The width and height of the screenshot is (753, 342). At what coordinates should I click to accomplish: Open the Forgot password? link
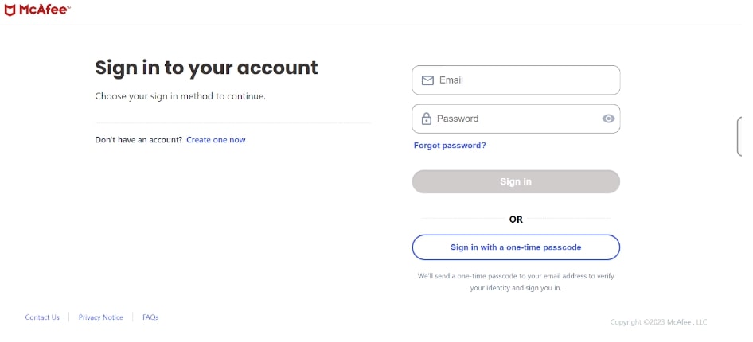click(x=450, y=146)
